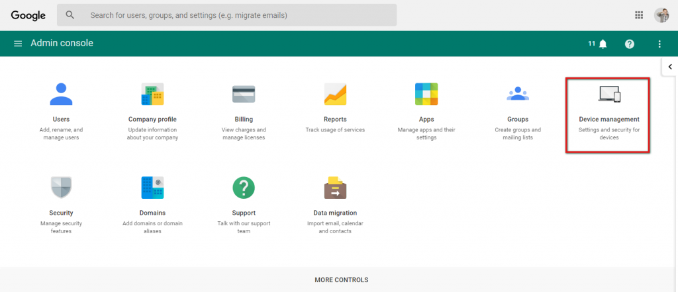Image resolution: width=678 pixels, height=292 pixels.
Task: Open the Company profile building icon
Action: click(152, 94)
